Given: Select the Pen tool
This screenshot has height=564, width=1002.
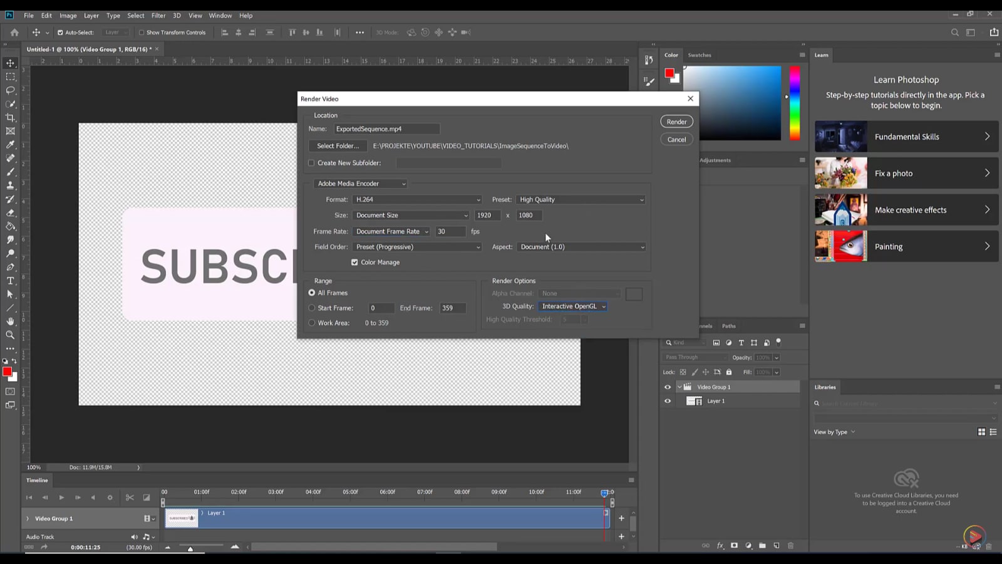Looking at the screenshot, I should 10,267.
